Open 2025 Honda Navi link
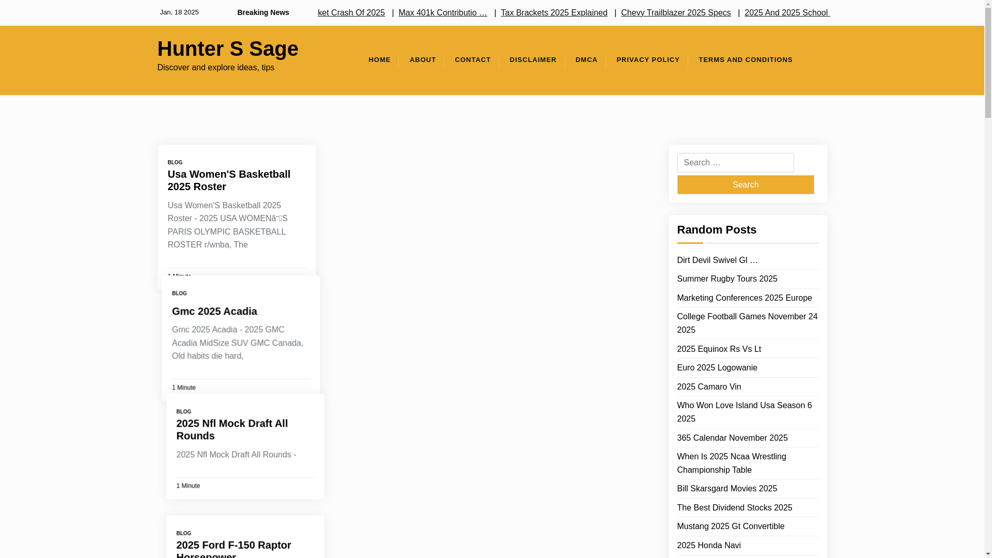Image resolution: width=992 pixels, height=558 pixels. (x=709, y=546)
